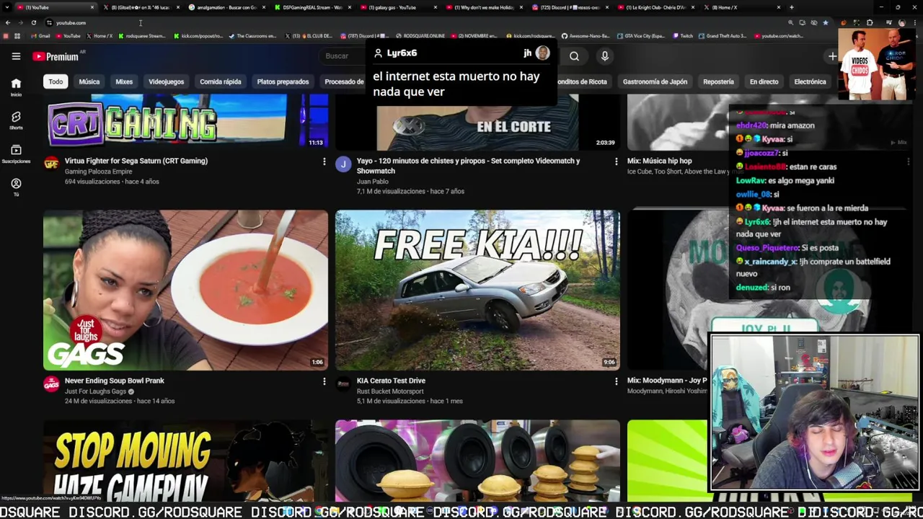Open the Gmail bookmark
Image resolution: width=923 pixels, height=519 pixels.
click(x=40, y=36)
